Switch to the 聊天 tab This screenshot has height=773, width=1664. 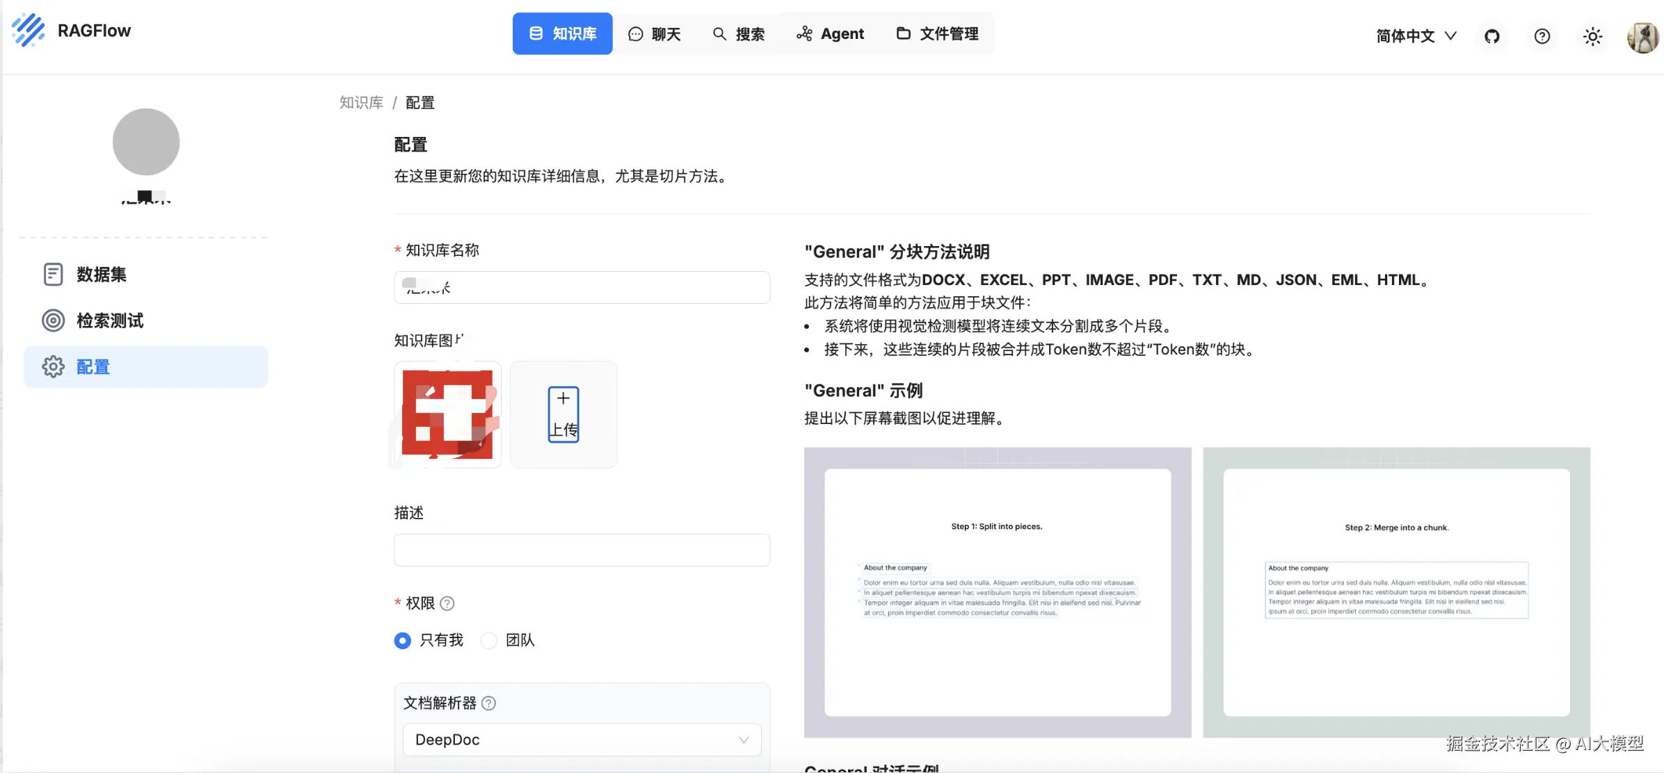coord(655,34)
